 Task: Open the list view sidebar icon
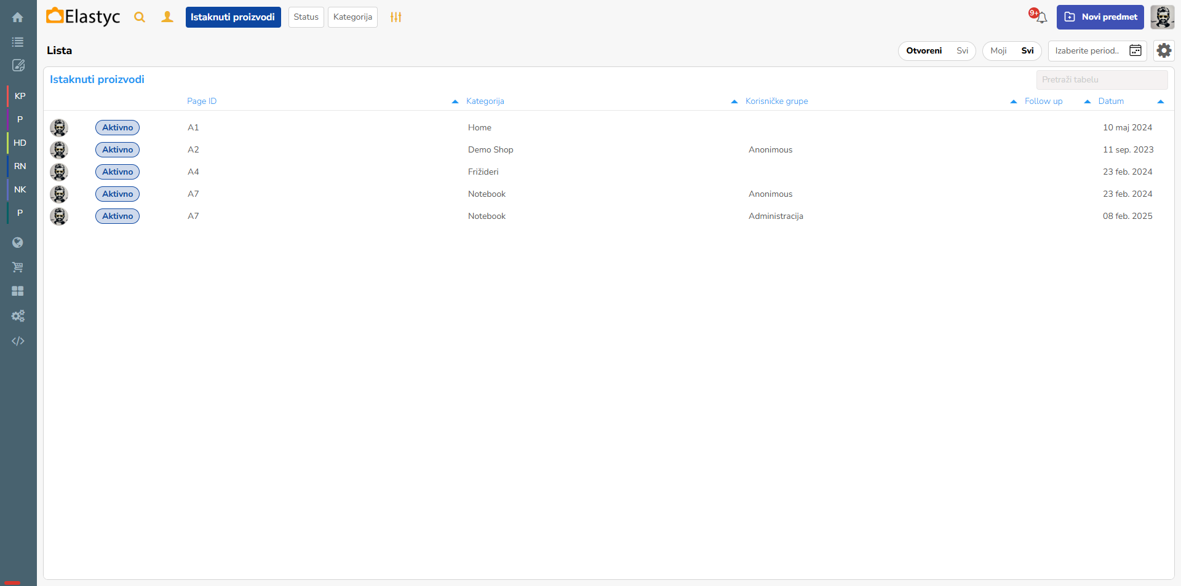point(18,42)
